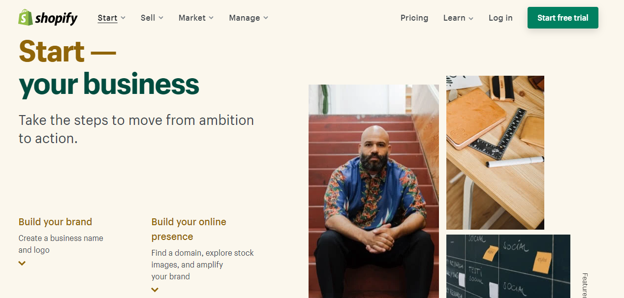The width and height of the screenshot is (624, 298).
Task: Click the Pricing link
Action: (414, 18)
